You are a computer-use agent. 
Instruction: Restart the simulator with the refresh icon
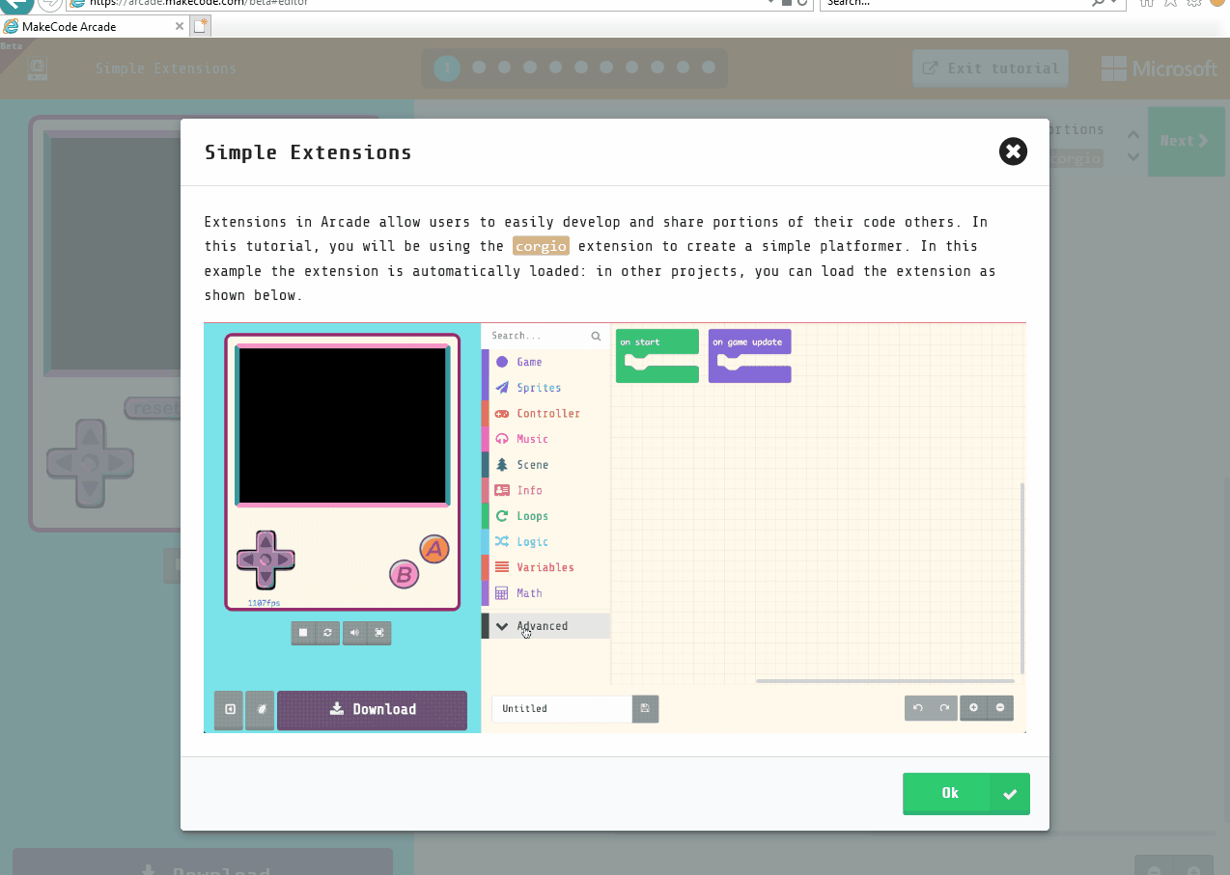pos(328,633)
